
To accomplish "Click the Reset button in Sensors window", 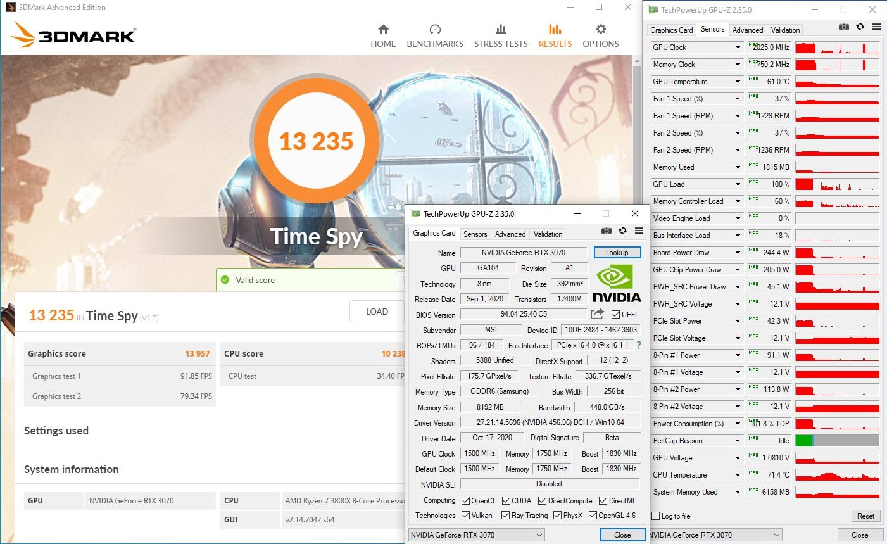I will pyautogui.click(x=865, y=516).
